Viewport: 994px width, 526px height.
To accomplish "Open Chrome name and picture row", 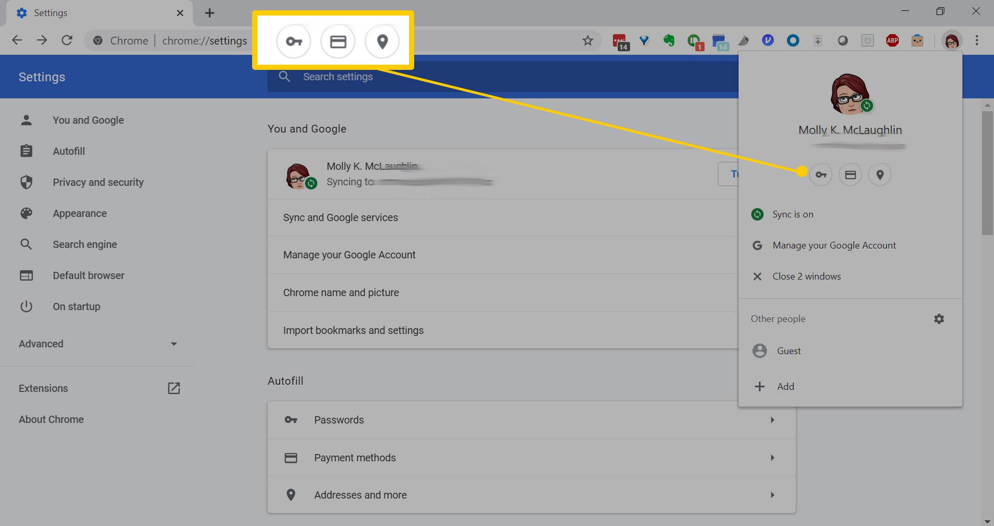I will pos(503,293).
